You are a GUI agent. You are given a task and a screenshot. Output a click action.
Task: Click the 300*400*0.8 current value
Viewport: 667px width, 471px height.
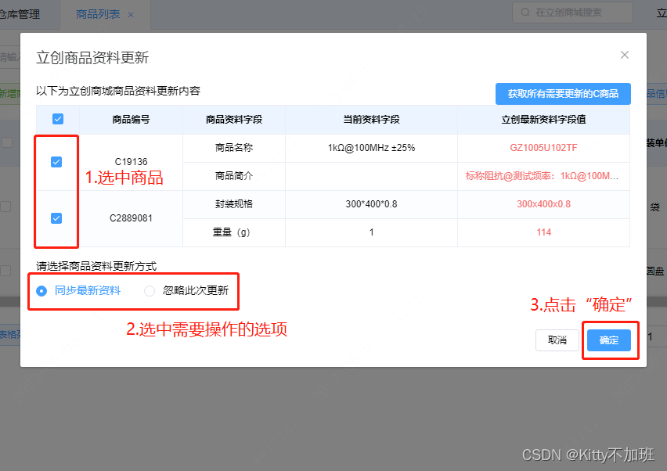click(371, 203)
